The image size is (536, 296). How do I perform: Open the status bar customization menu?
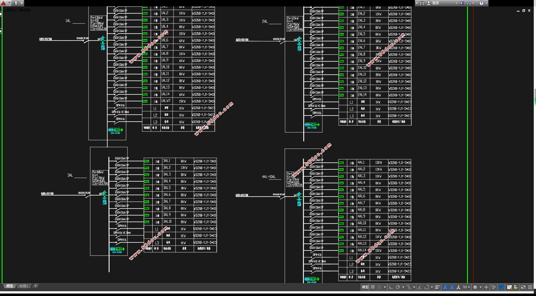coord(530,287)
